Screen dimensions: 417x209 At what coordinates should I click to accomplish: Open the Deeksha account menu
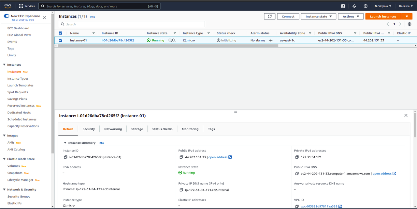(406, 6)
